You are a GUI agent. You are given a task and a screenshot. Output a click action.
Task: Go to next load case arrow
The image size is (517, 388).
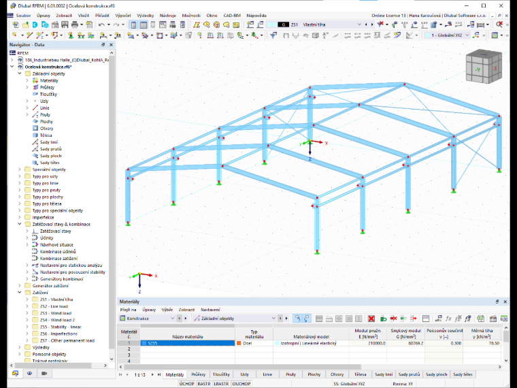point(372,25)
